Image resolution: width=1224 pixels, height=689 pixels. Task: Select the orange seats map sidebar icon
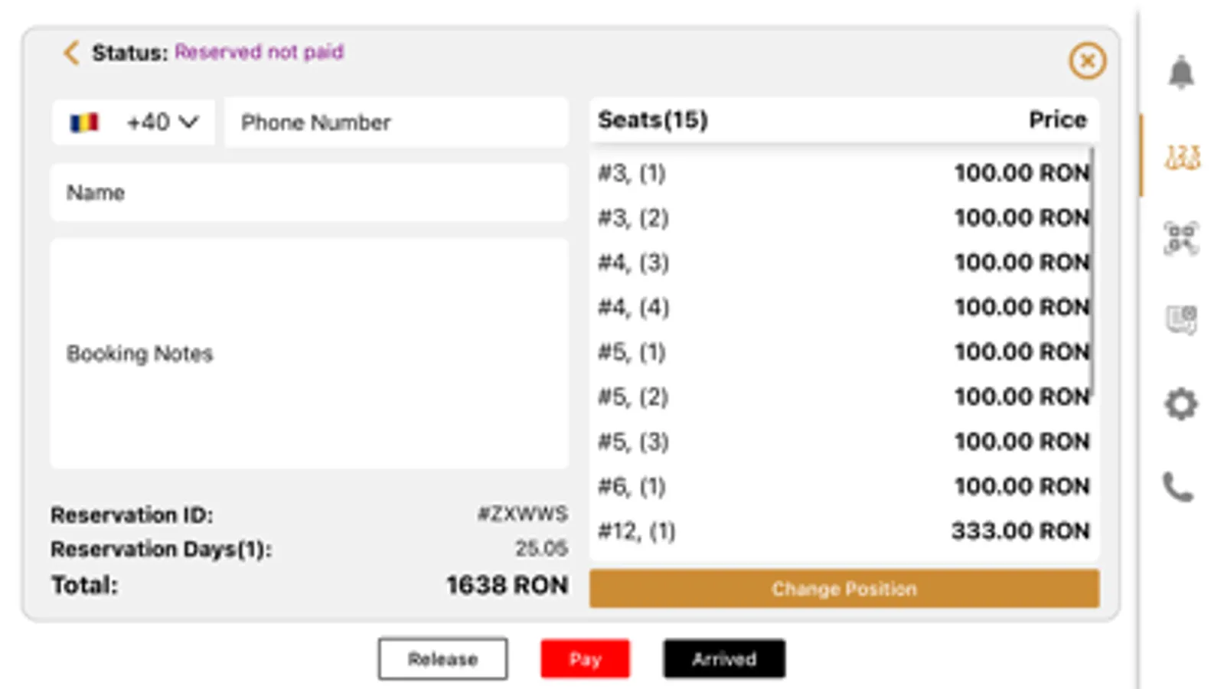[x=1182, y=157]
